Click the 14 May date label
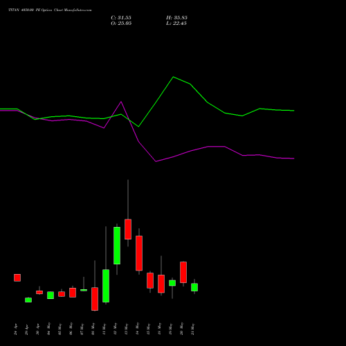Viewport: 346px width, 346px height. 137,329
